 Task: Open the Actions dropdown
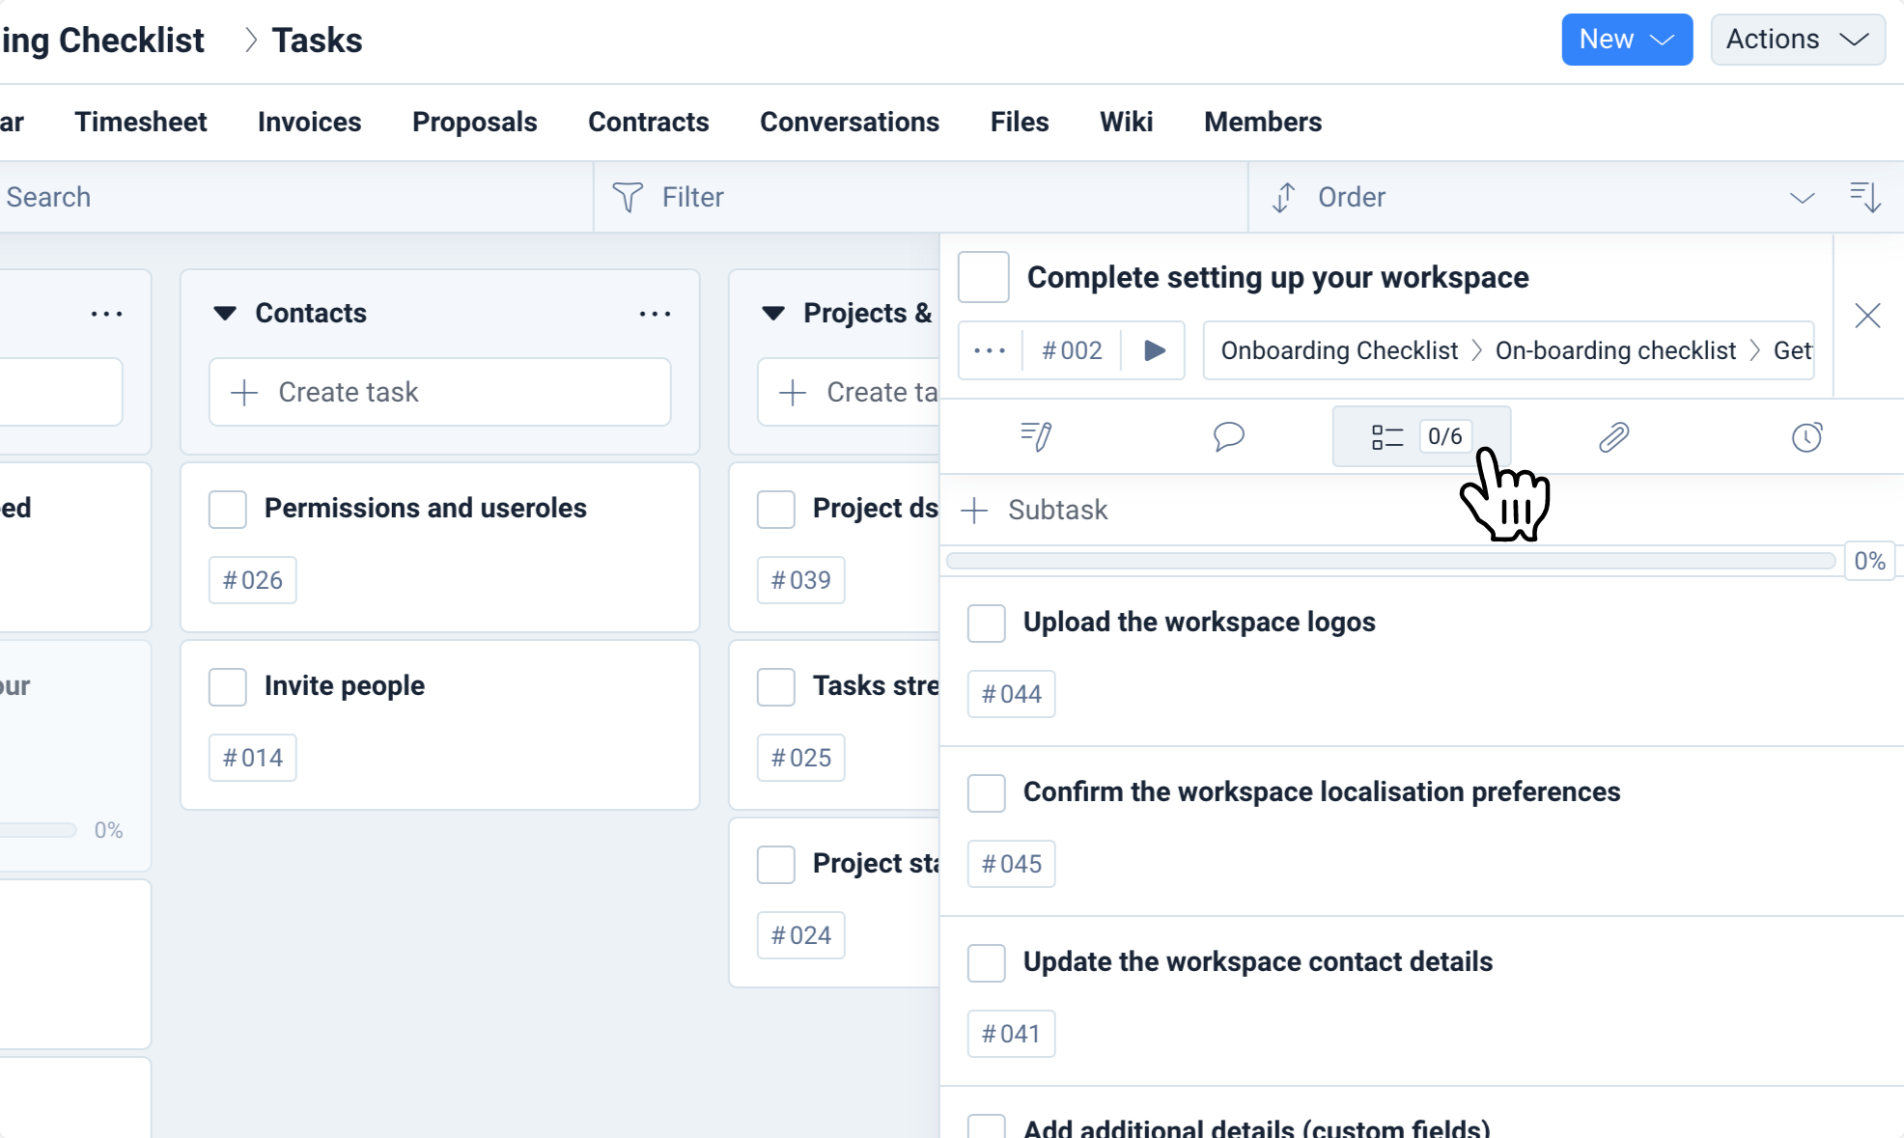coord(1797,40)
